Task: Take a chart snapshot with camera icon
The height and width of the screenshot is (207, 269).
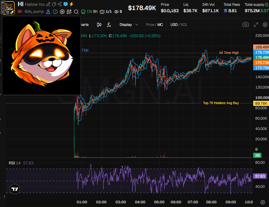Action: (x=246, y=25)
